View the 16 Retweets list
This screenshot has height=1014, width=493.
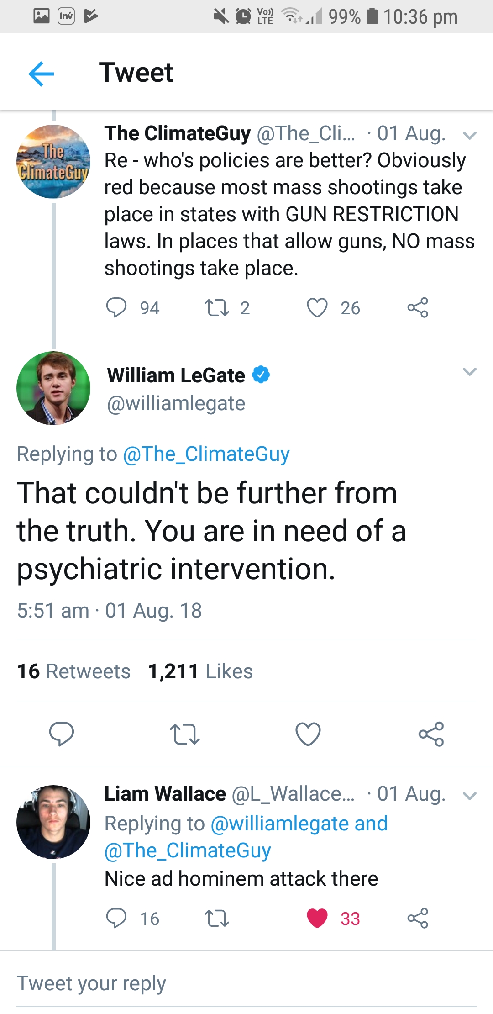click(x=74, y=671)
